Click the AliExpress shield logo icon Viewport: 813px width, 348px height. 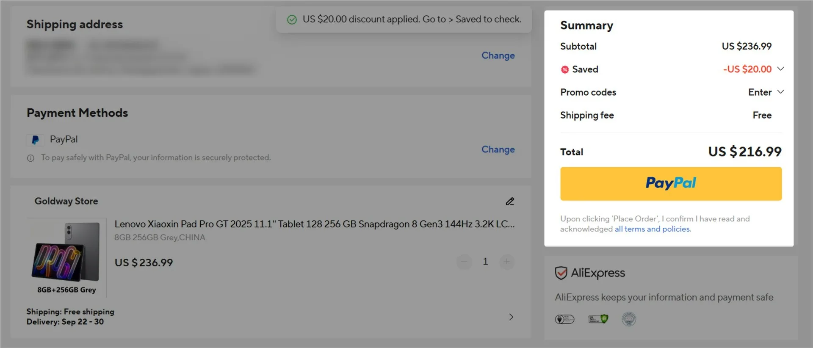(561, 273)
